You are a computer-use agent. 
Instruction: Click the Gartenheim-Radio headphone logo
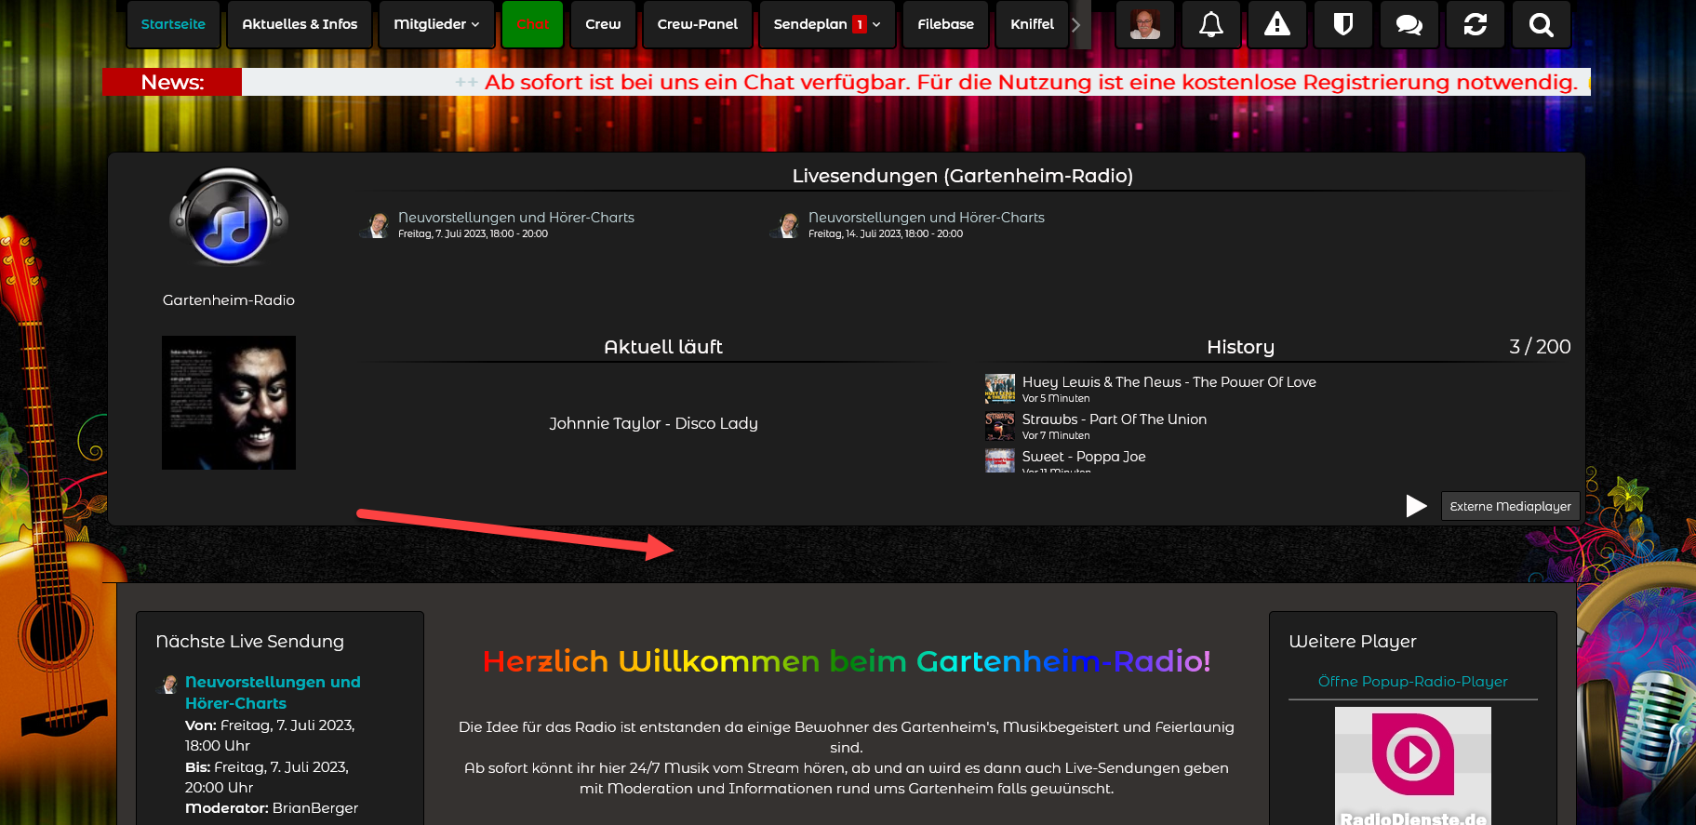coord(229,218)
